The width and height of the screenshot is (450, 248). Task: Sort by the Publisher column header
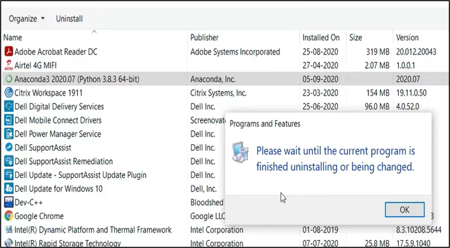(x=205, y=37)
